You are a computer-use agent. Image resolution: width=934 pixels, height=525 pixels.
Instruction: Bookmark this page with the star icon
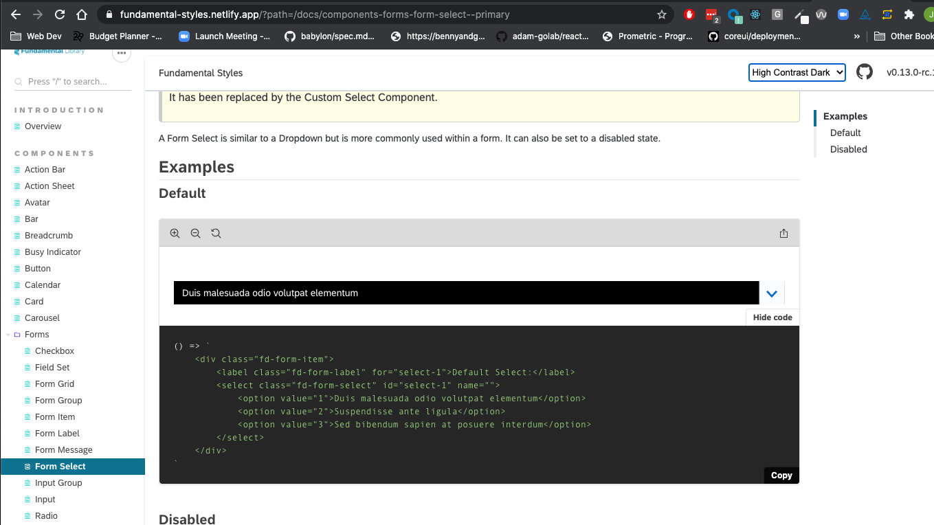pyautogui.click(x=662, y=14)
